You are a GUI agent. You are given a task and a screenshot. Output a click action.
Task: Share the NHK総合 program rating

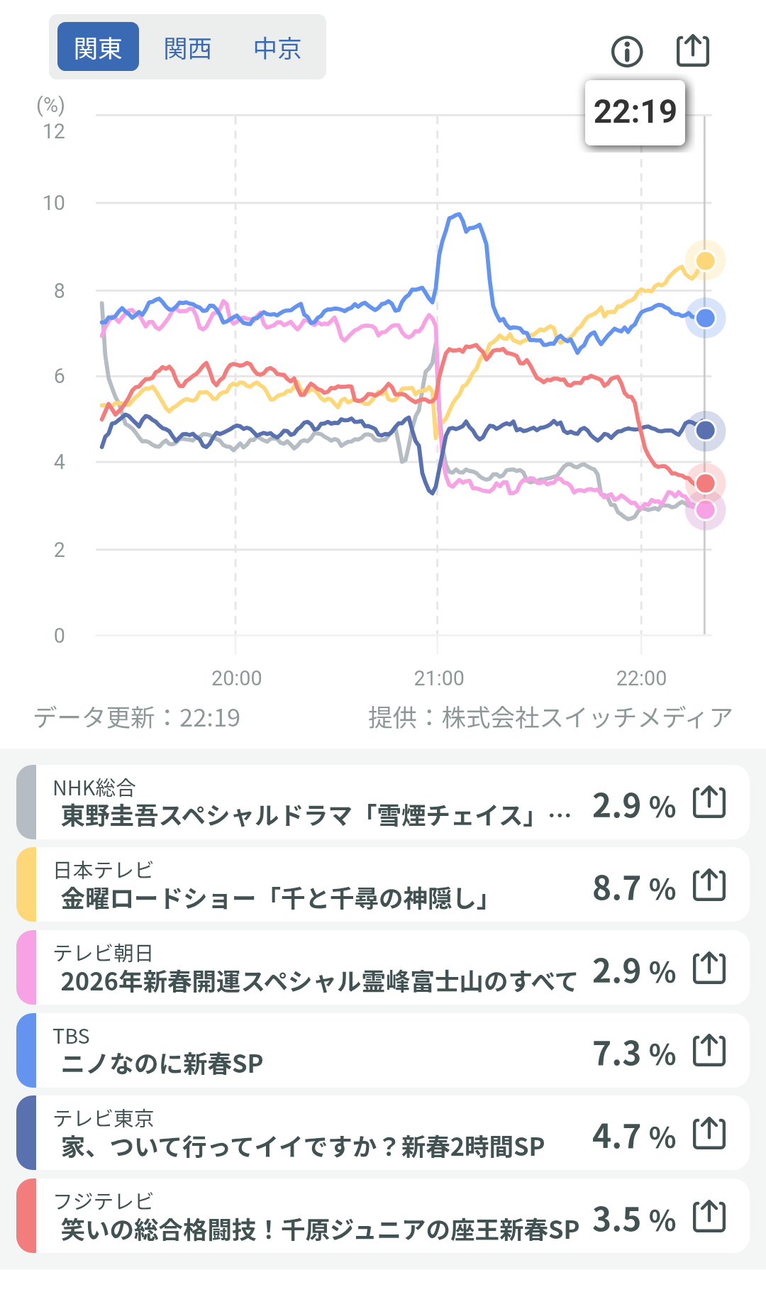click(709, 802)
